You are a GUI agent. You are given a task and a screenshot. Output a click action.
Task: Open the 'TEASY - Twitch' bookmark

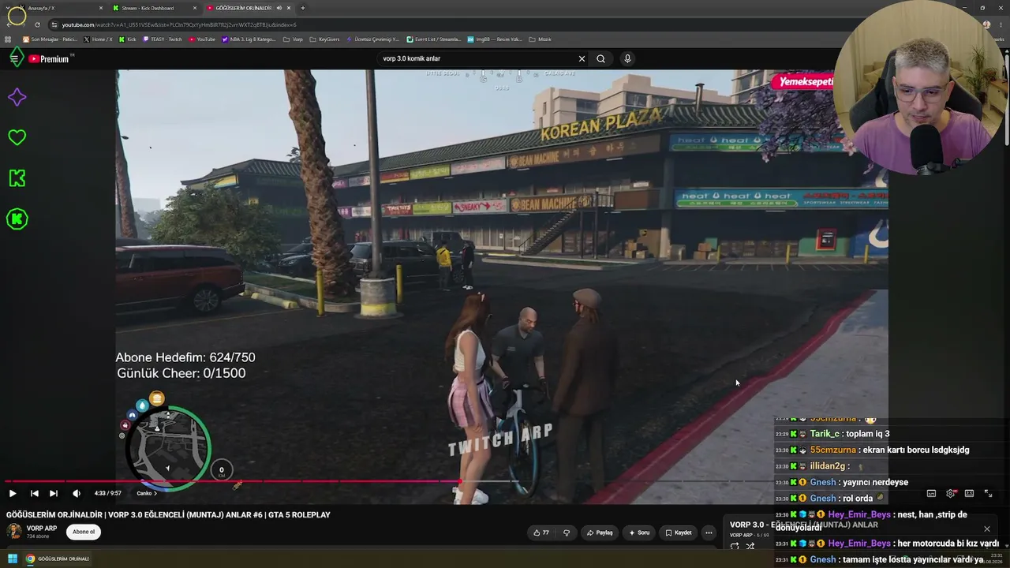point(163,39)
